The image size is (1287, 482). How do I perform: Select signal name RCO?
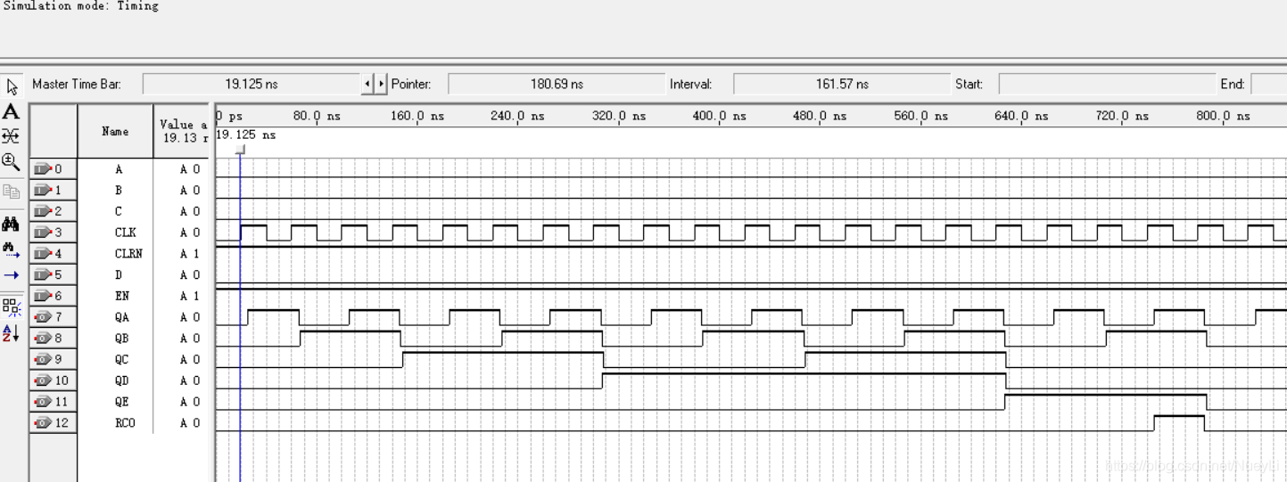[x=125, y=423]
